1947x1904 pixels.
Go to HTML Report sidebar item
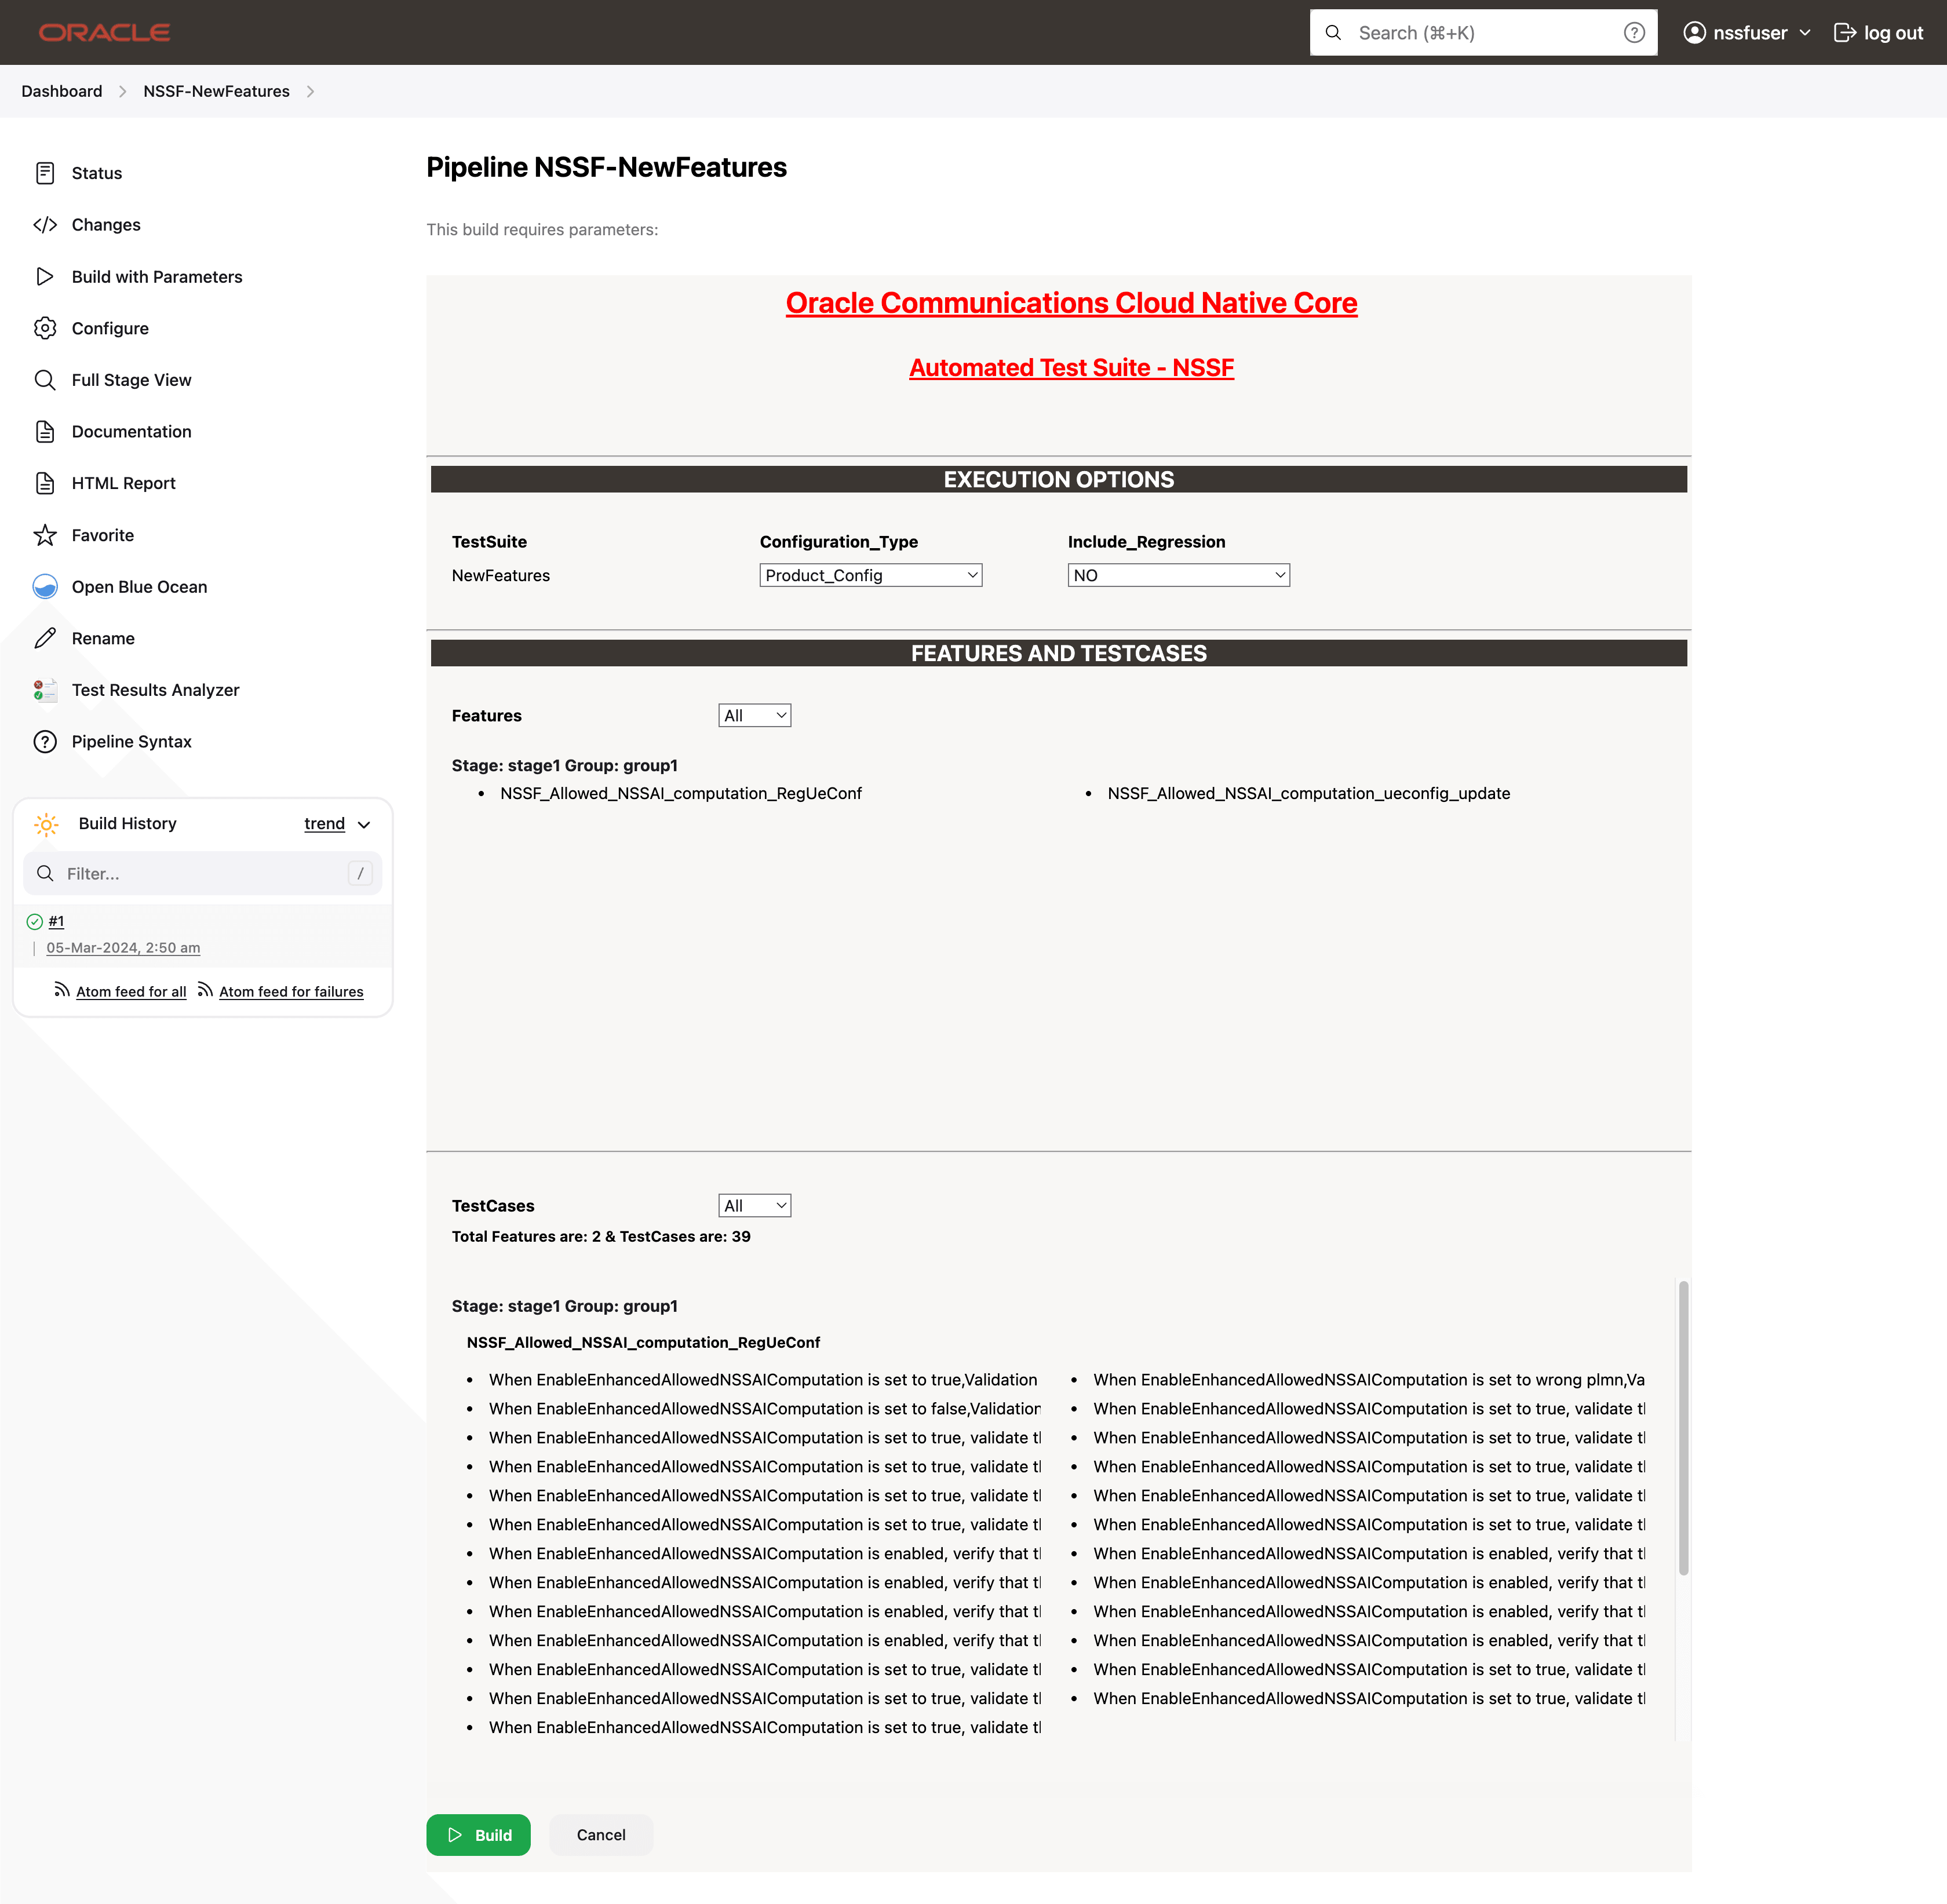coord(123,483)
